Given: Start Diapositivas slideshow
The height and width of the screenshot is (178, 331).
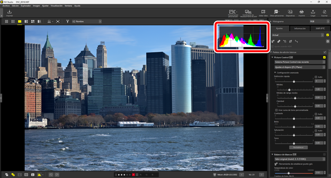Looking at the screenshot, I should [290, 13].
